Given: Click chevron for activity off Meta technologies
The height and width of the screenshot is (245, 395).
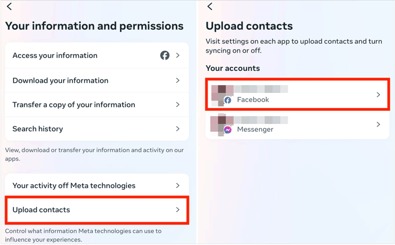Looking at the screenshot, I should (x=178, y=185).
